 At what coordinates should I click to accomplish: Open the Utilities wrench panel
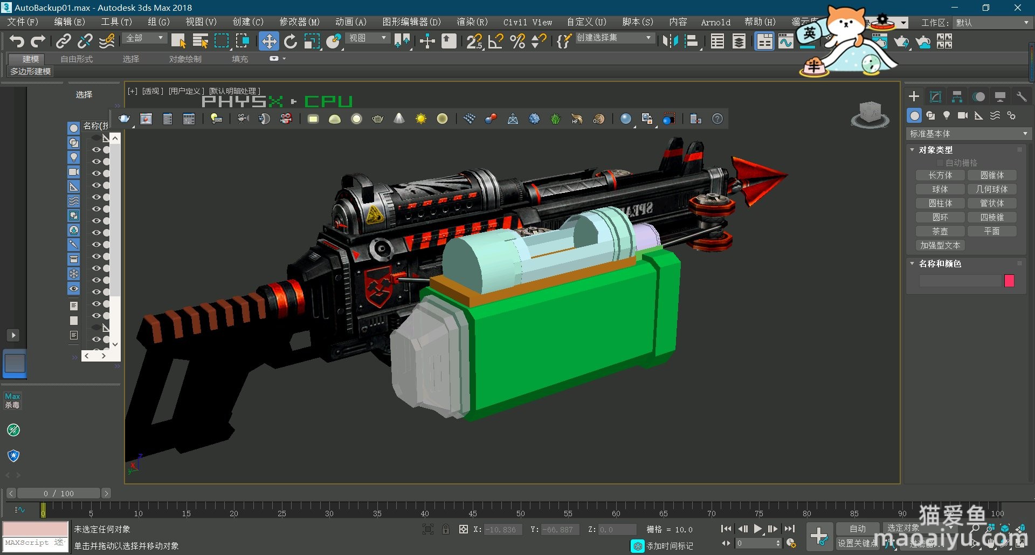(x=1022, y=97)
